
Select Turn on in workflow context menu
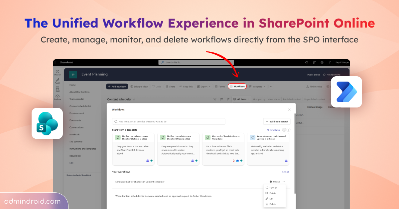[271, 188]
